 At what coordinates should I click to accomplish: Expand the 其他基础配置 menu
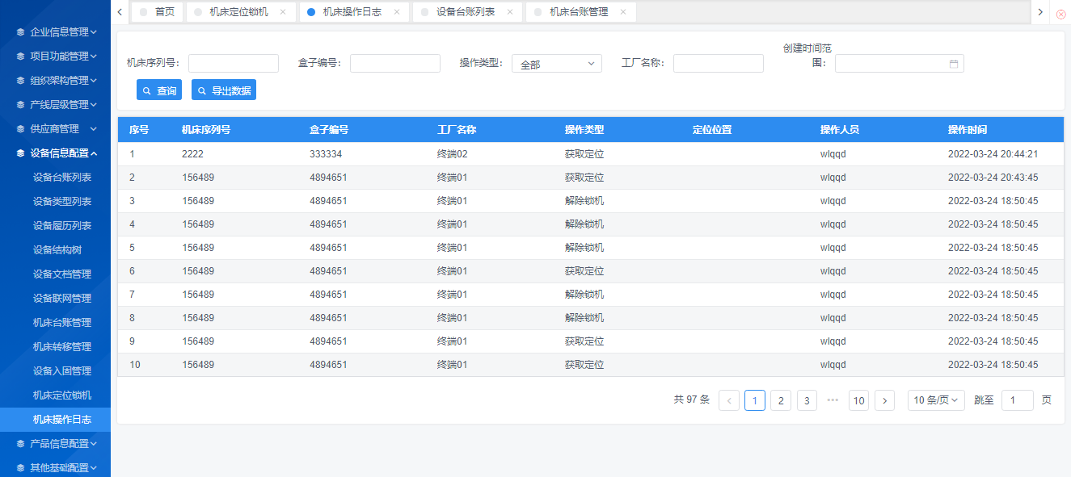[55, 468]
